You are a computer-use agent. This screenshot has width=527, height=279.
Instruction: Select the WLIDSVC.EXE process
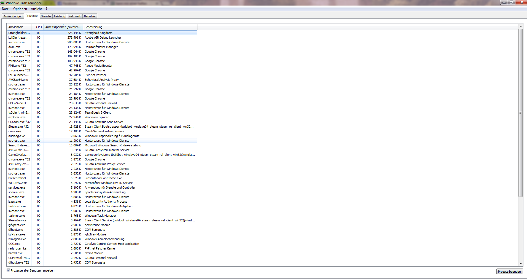tap(102, 183)
